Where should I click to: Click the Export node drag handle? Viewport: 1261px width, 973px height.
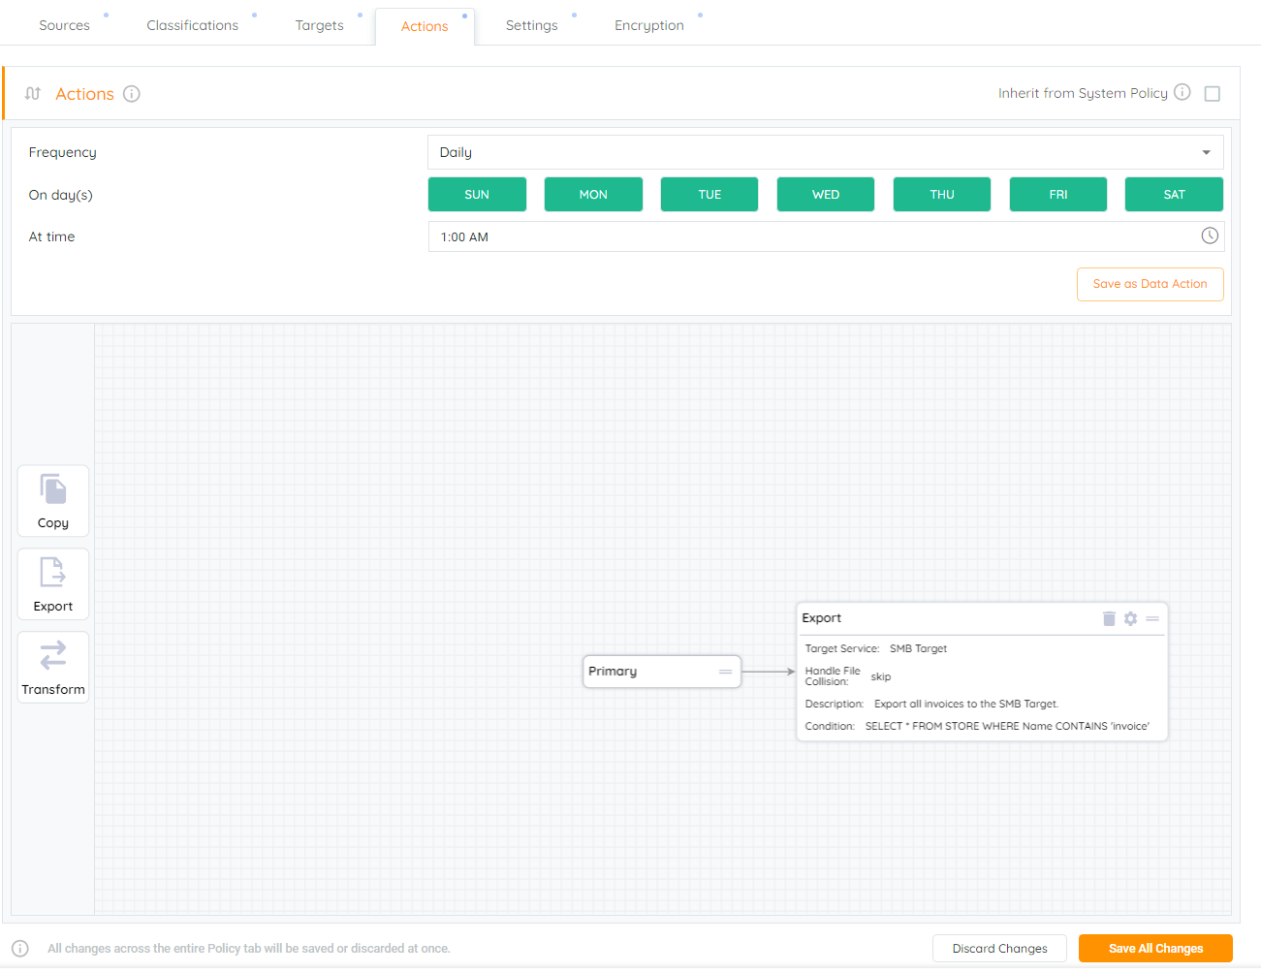point(1152,618)
